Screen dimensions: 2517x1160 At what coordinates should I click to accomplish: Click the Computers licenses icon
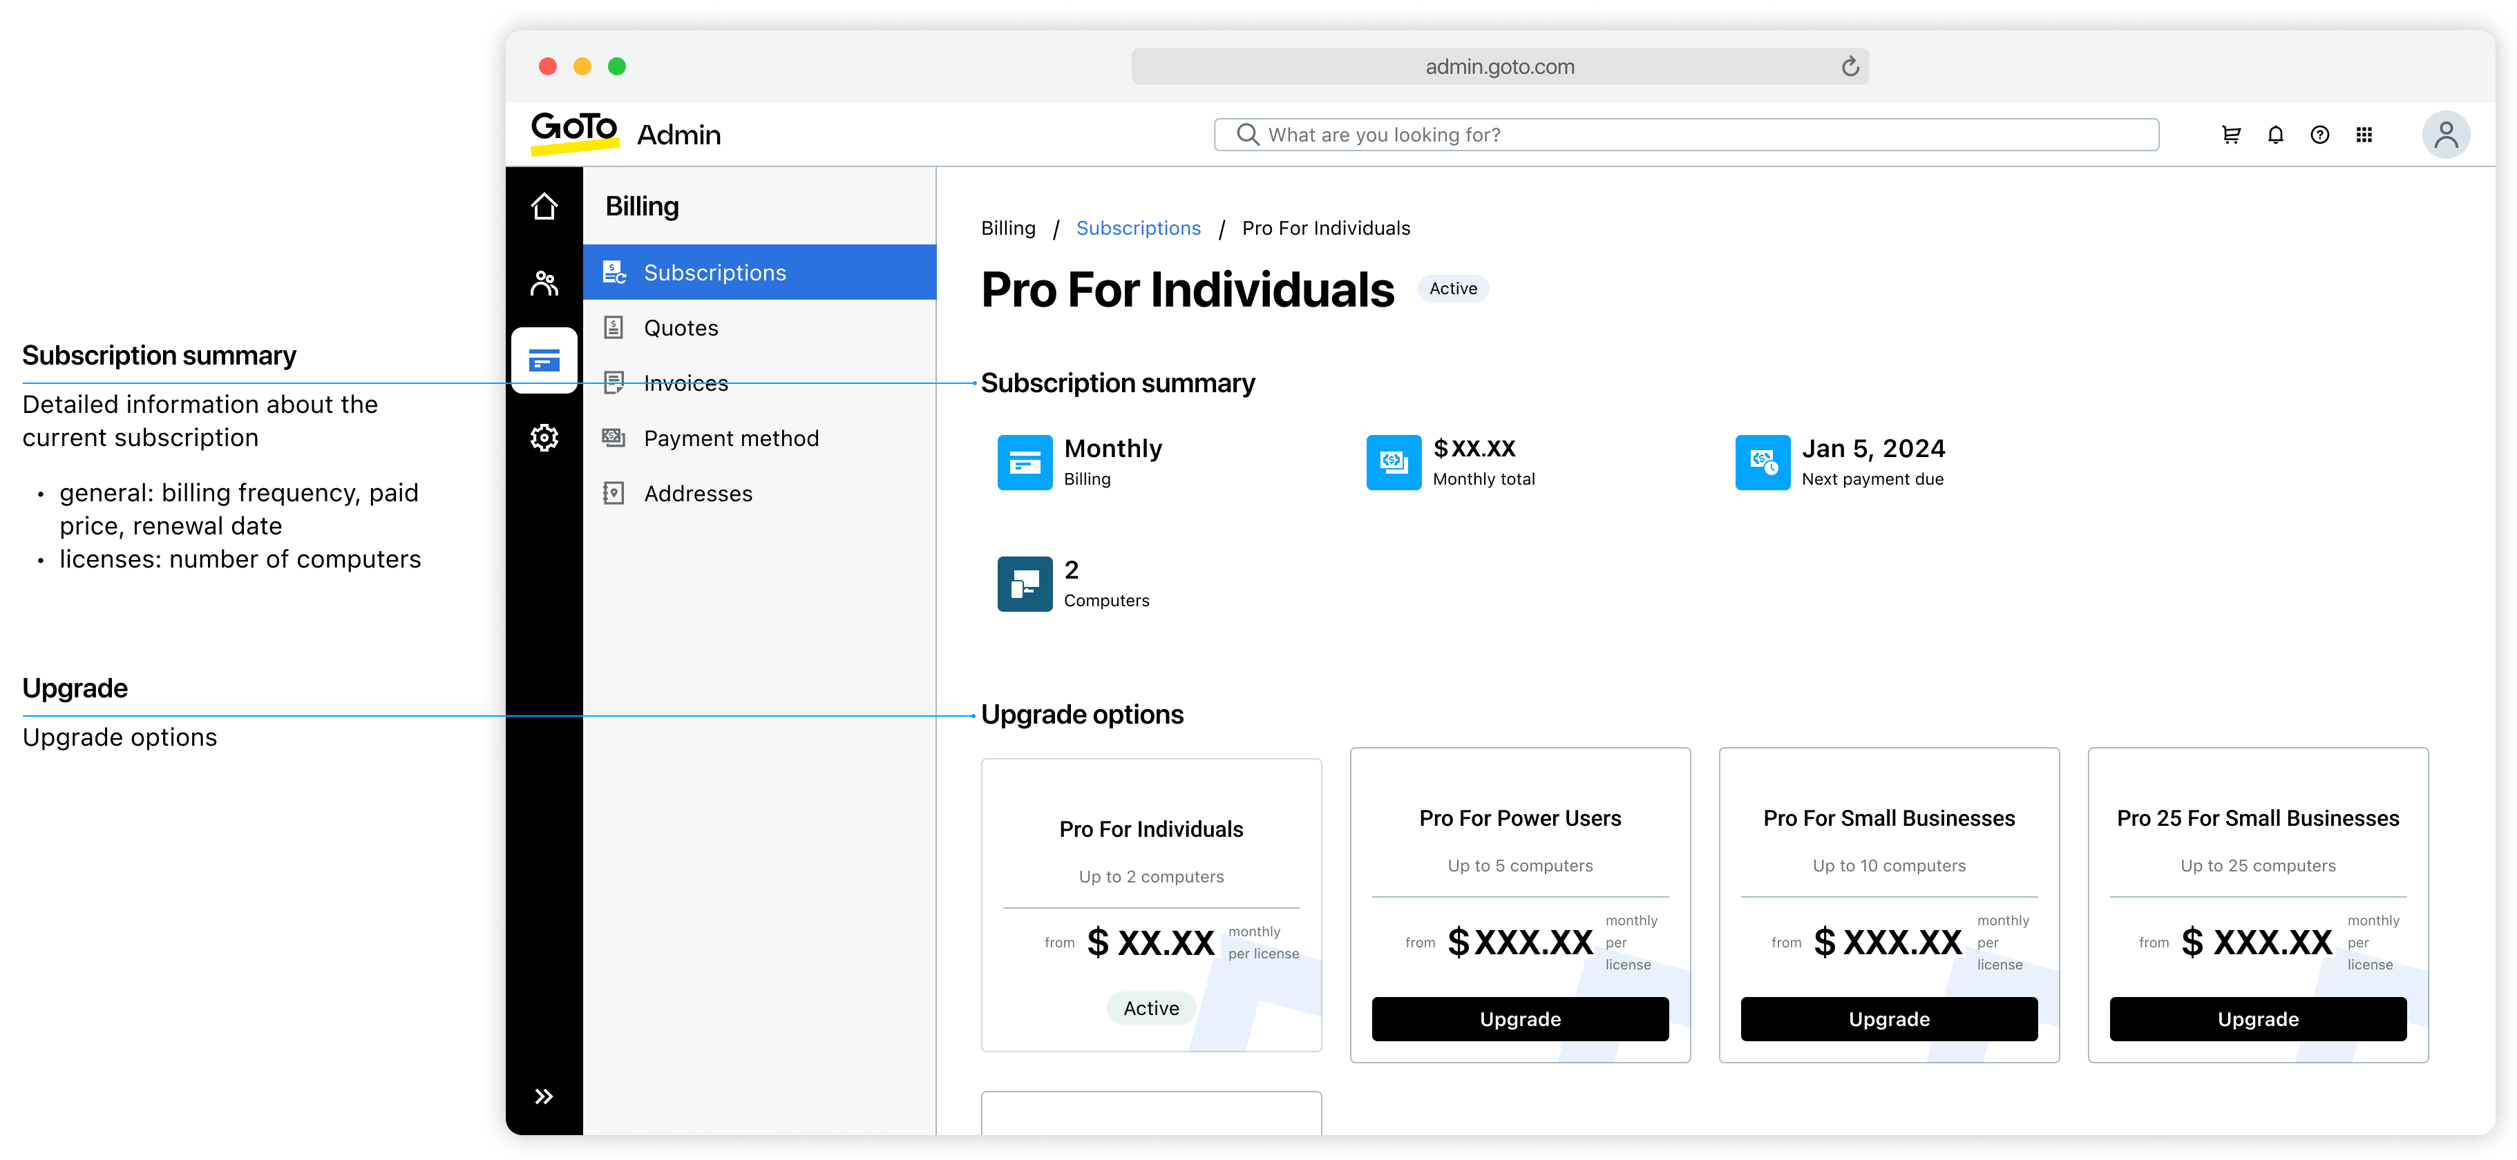click(1025, 584)
